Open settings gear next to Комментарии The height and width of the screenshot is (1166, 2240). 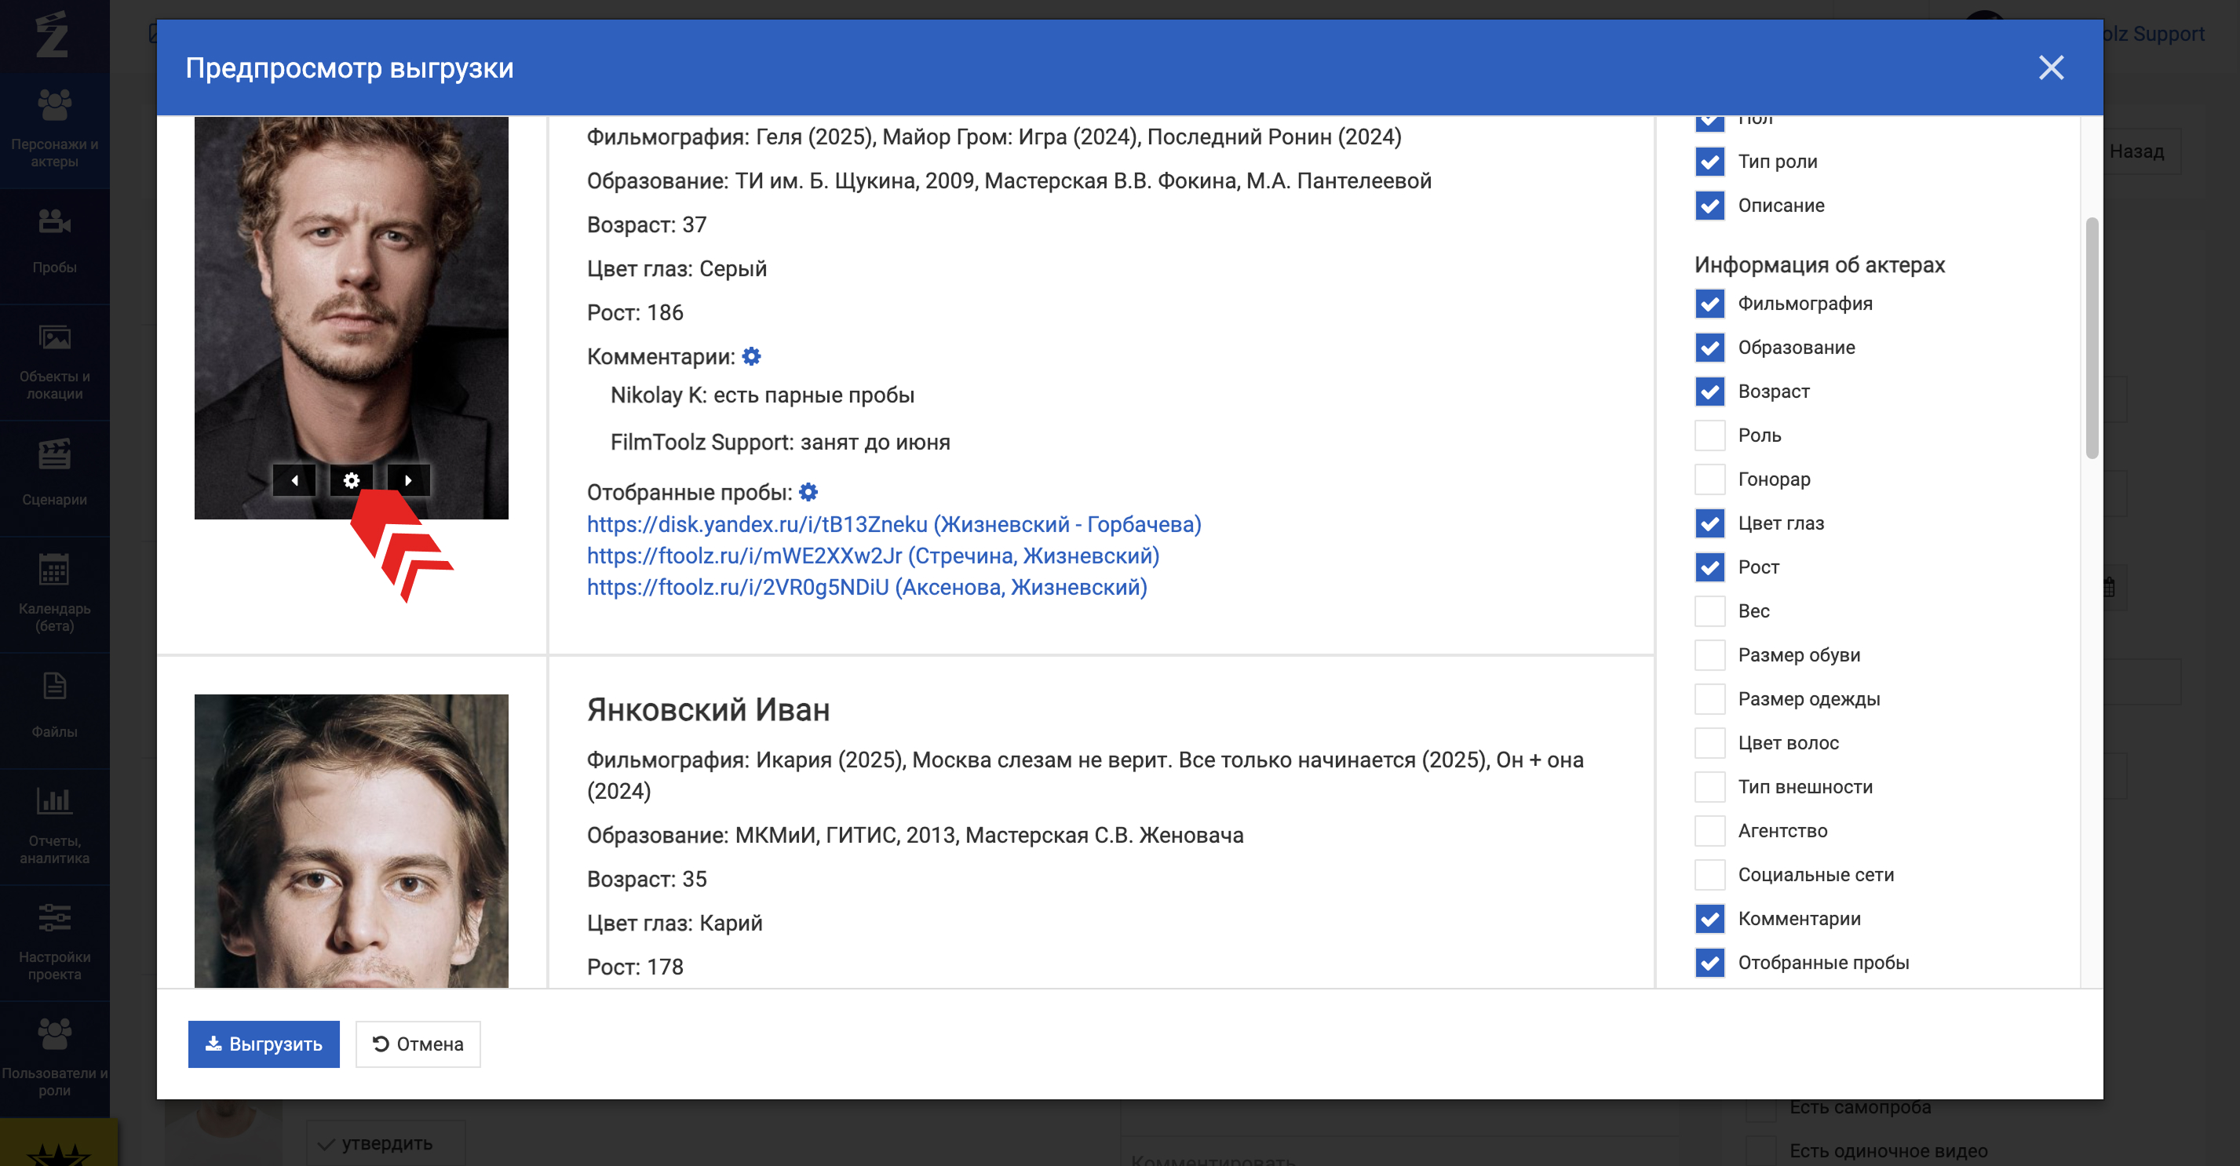751,356
